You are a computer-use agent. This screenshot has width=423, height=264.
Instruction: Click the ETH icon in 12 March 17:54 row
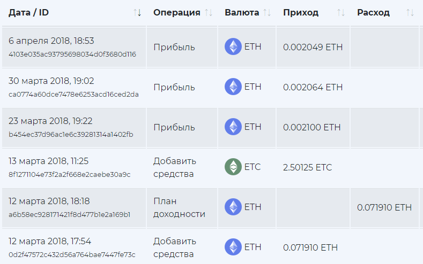[233, 247]
